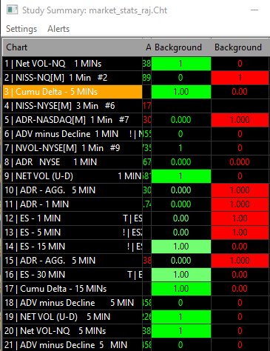Minimize the Study Summary window
Screen dimensions: 270x351
(x=254, y=10)
